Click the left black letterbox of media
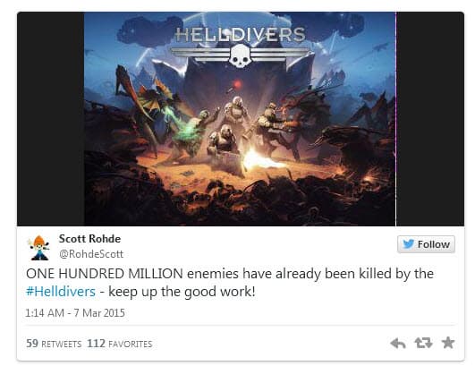 (51, 119)
